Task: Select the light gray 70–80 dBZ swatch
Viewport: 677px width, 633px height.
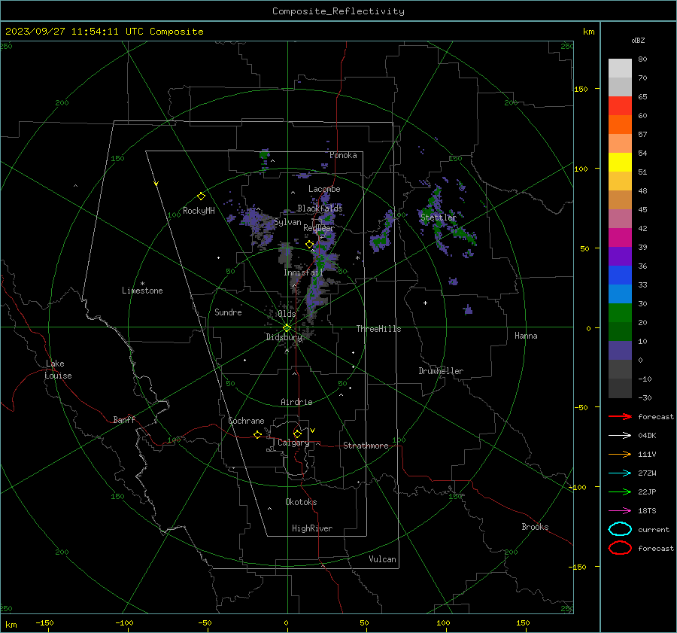Action: pos(620,68)
